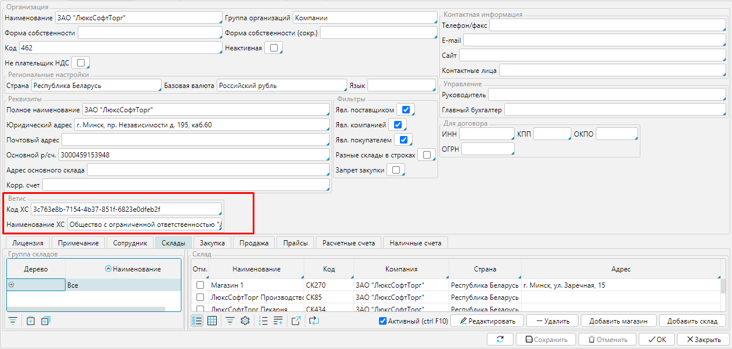Open the gear settings icon under warehouse table
Viewport: 732px width, 349px height.
click(245, 321)
